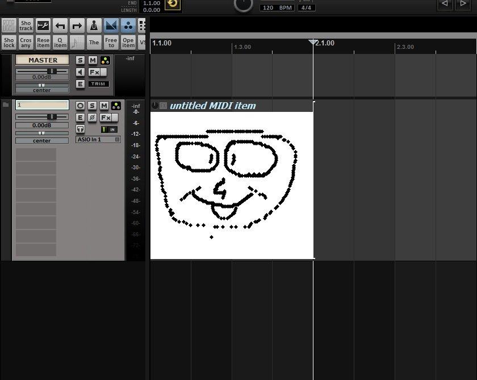Click the Undo arrow icon
The width and height of the screenshot is (477, 380).
tap(60, 26)
